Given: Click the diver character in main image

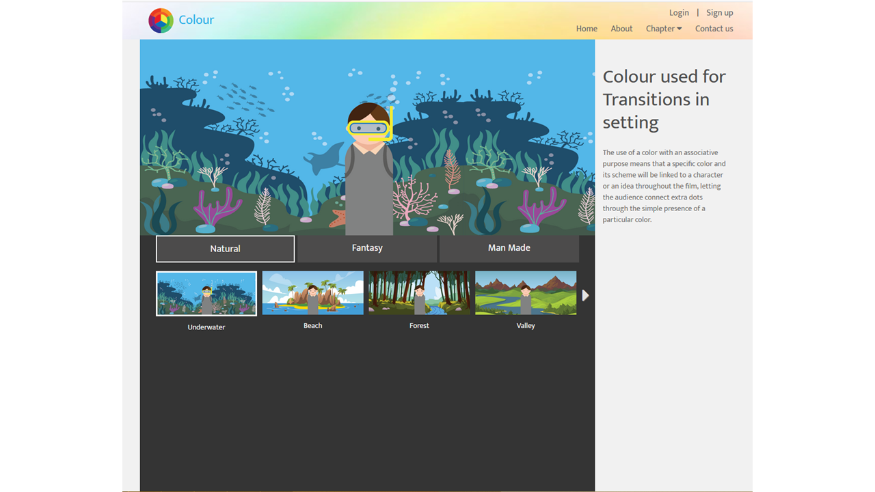Looking at the screenshot, I should click(369, 184).
